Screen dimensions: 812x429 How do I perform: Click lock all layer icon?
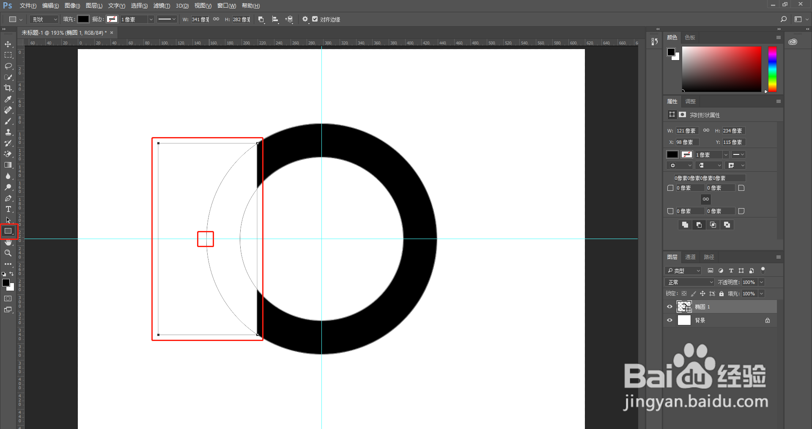point(721,294)
